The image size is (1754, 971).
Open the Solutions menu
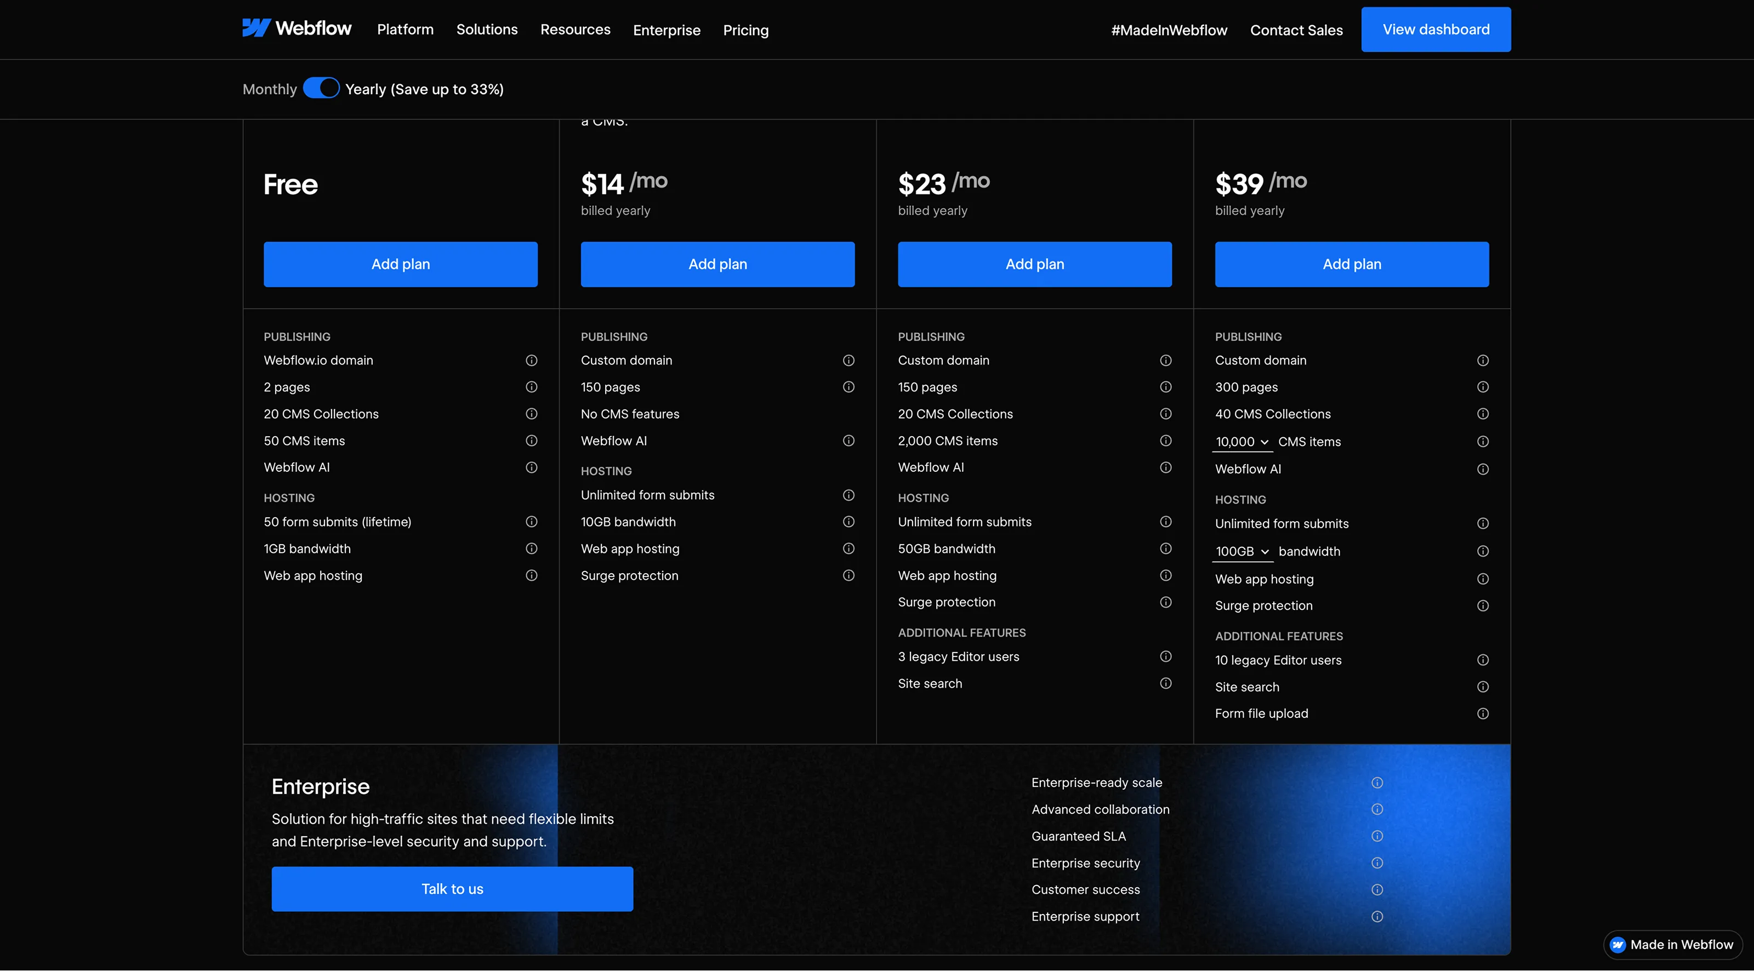click(x=487, y=29)
